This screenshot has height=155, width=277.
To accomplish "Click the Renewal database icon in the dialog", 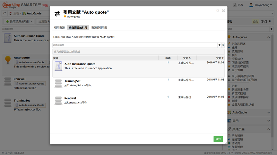I will point(58,100).
